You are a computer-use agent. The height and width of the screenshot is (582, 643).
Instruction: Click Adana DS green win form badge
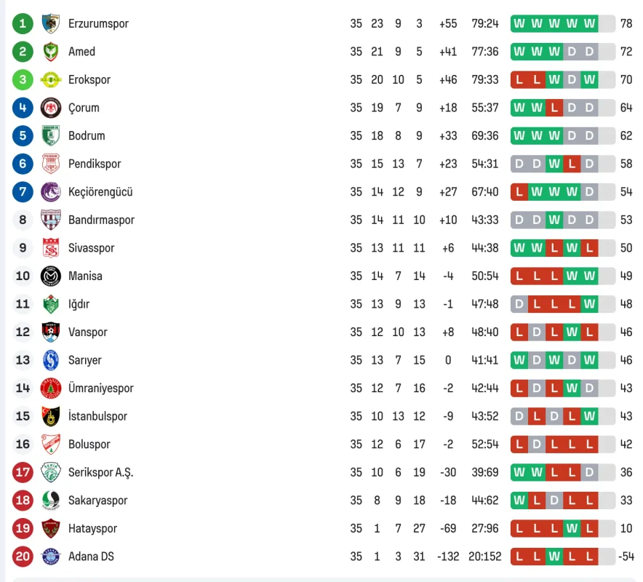554,557
